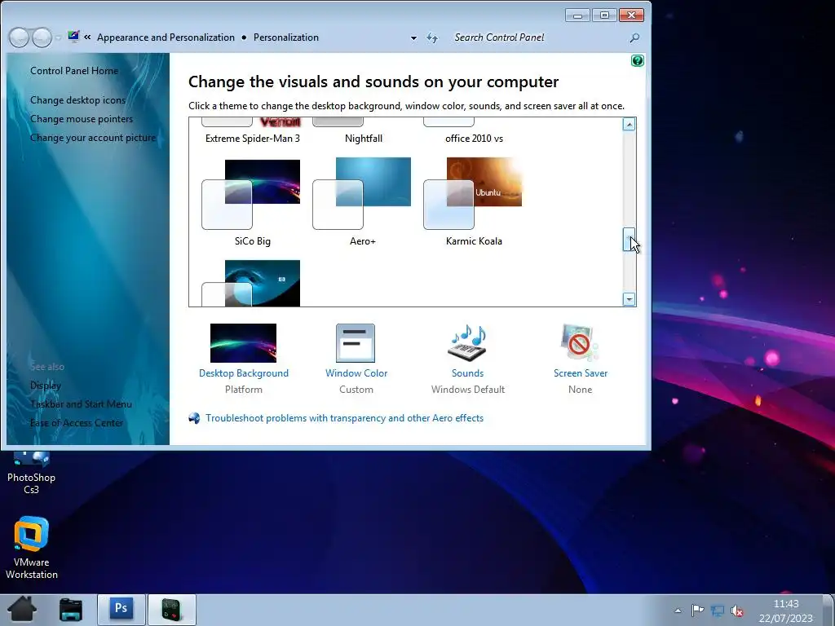
Task: Select the SiCo Big theme thumbnail
Action: coord(251,194)
